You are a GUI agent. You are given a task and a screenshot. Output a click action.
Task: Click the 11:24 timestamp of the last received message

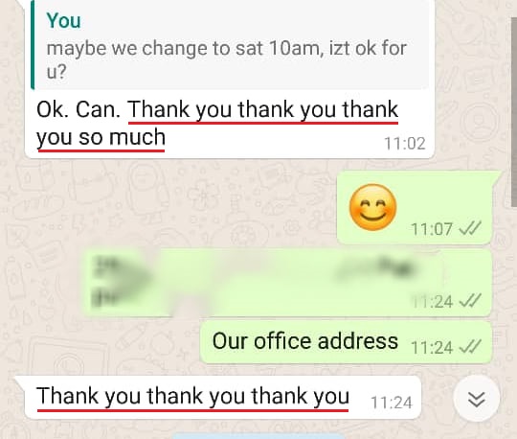(392, 403)
